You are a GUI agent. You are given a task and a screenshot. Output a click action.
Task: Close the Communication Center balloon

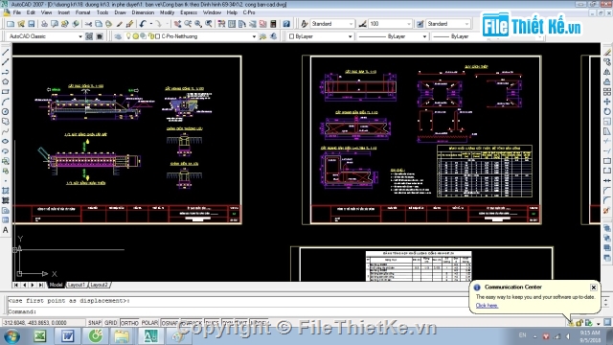point(594,287)
